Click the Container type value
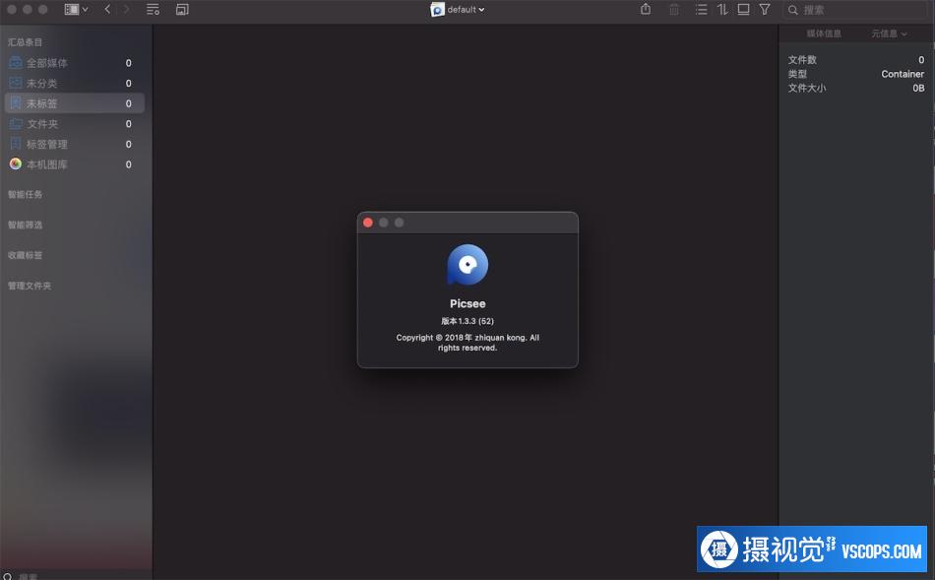Screen dimensions: 935x580 [x=903, y=74]
